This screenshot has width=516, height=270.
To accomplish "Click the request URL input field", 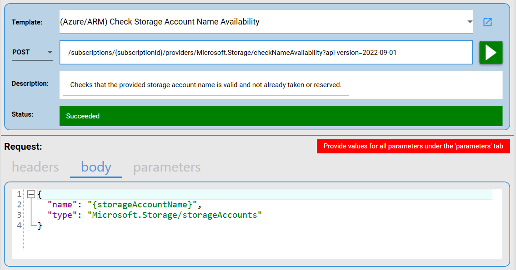I will [x=266, y=53].
